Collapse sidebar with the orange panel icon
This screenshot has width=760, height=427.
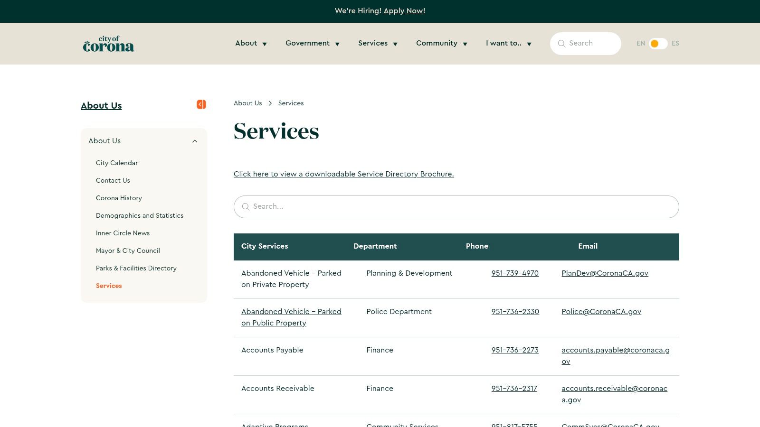pyautogui.click(x=201, y=104)
